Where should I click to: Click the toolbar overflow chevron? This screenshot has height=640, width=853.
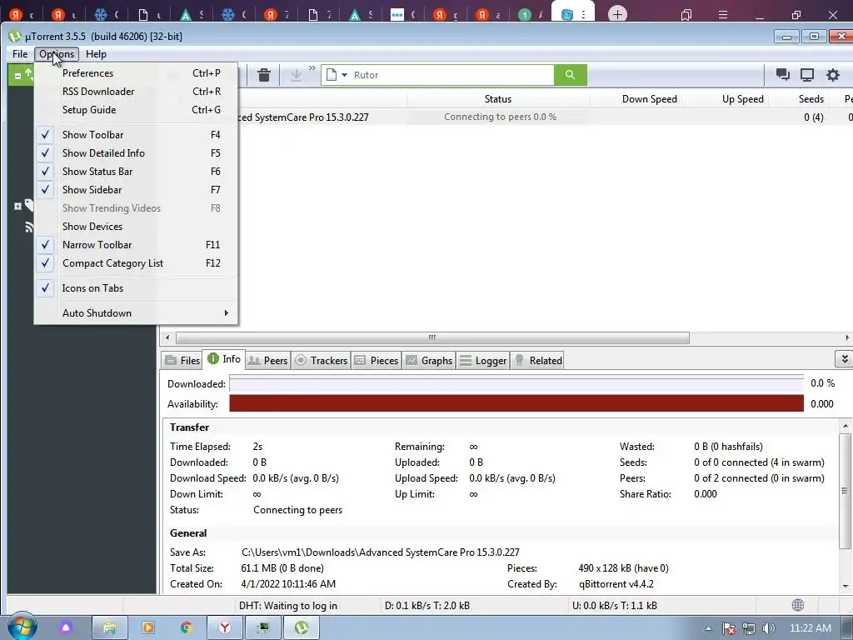click(x=312, y=68)
